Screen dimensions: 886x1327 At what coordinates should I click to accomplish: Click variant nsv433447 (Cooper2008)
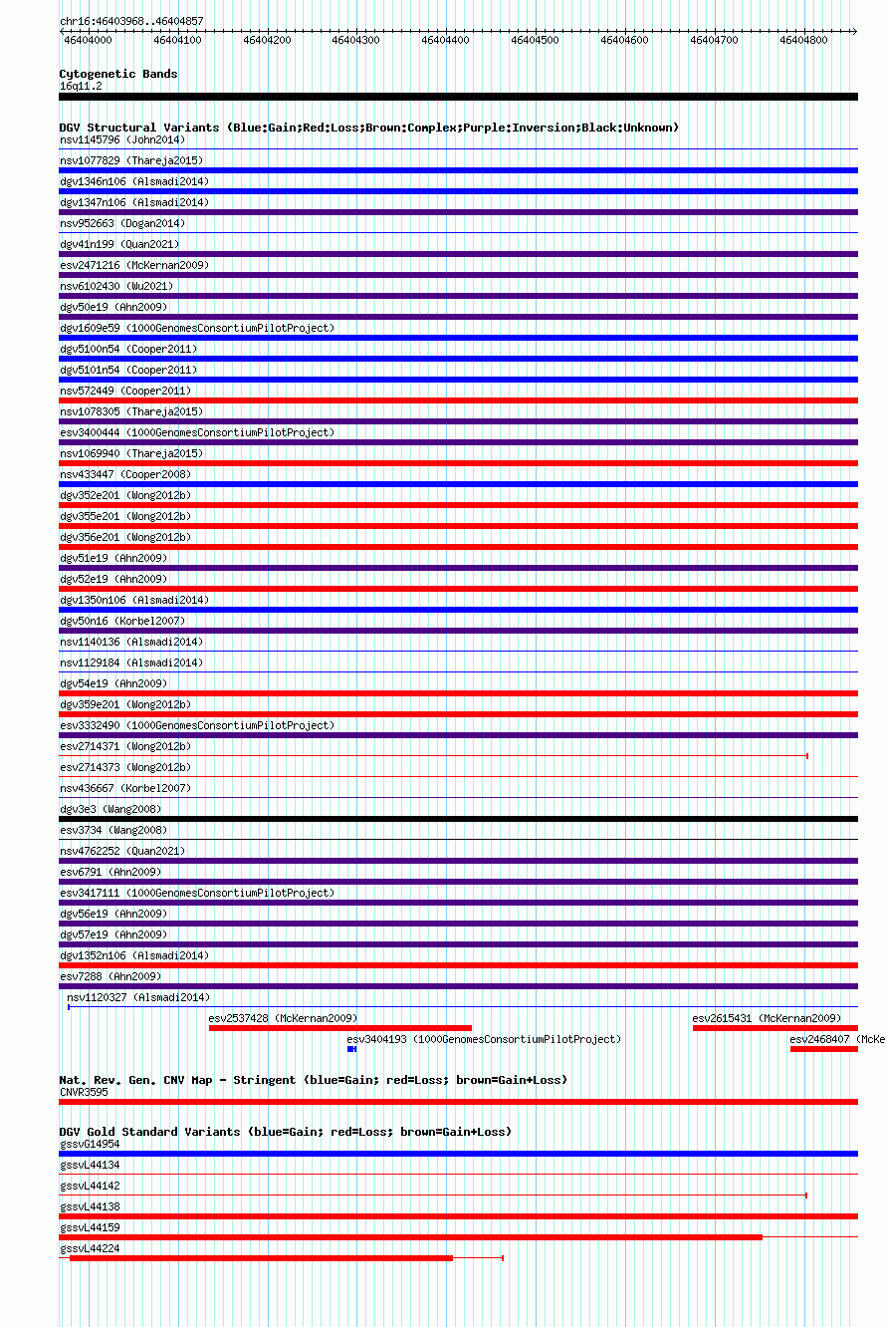tap(125, 474)
